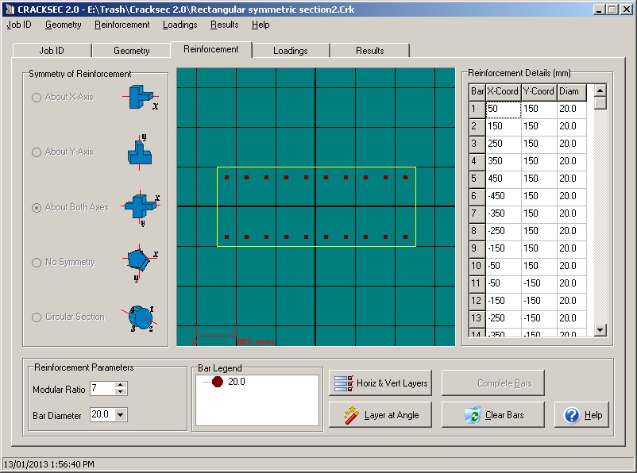
Task: Click X-Coord cell of bar 6 (-450)
Action: tap(504, 196)
